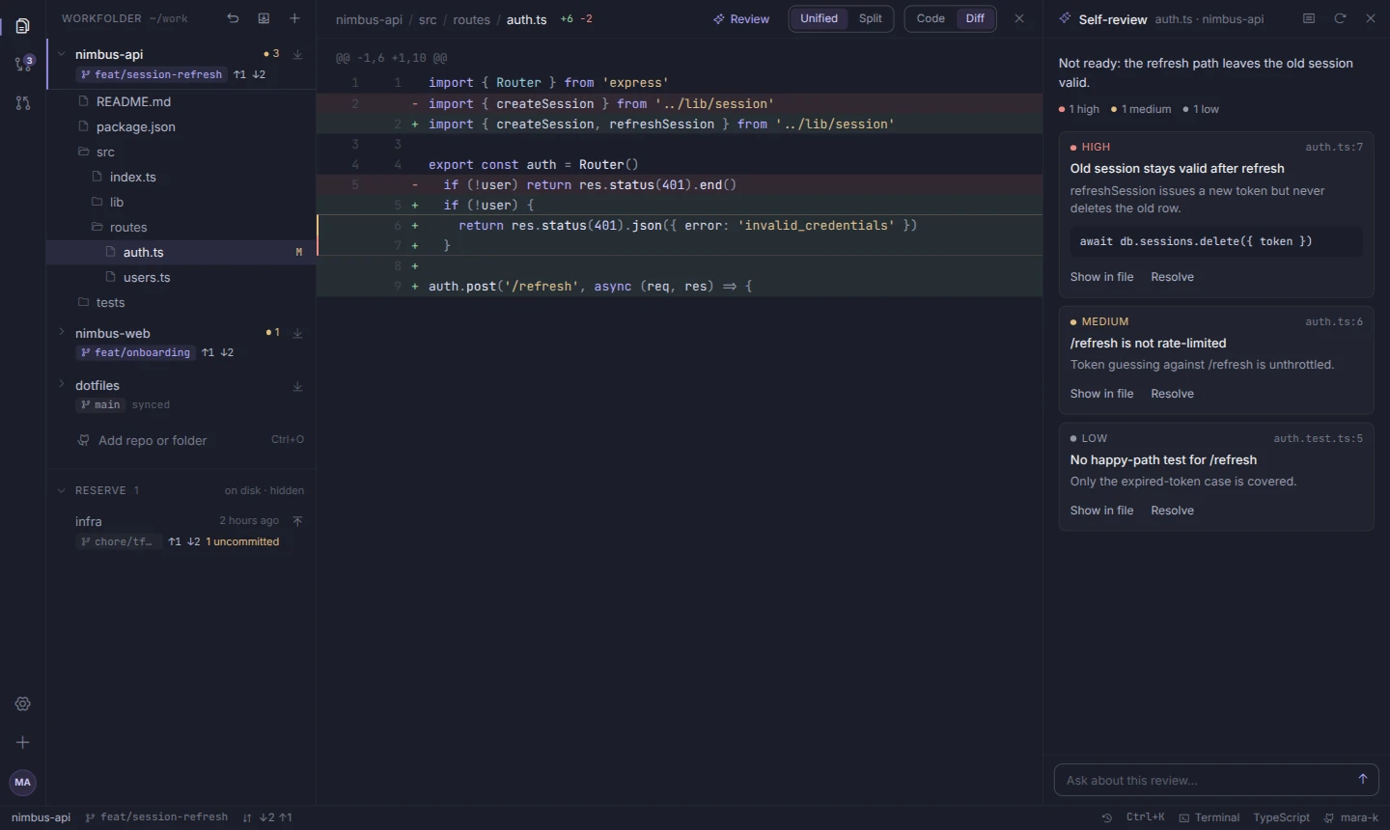Collapse the routes folder
Viewport: 1390px width, 830px height.
(181, 227)
